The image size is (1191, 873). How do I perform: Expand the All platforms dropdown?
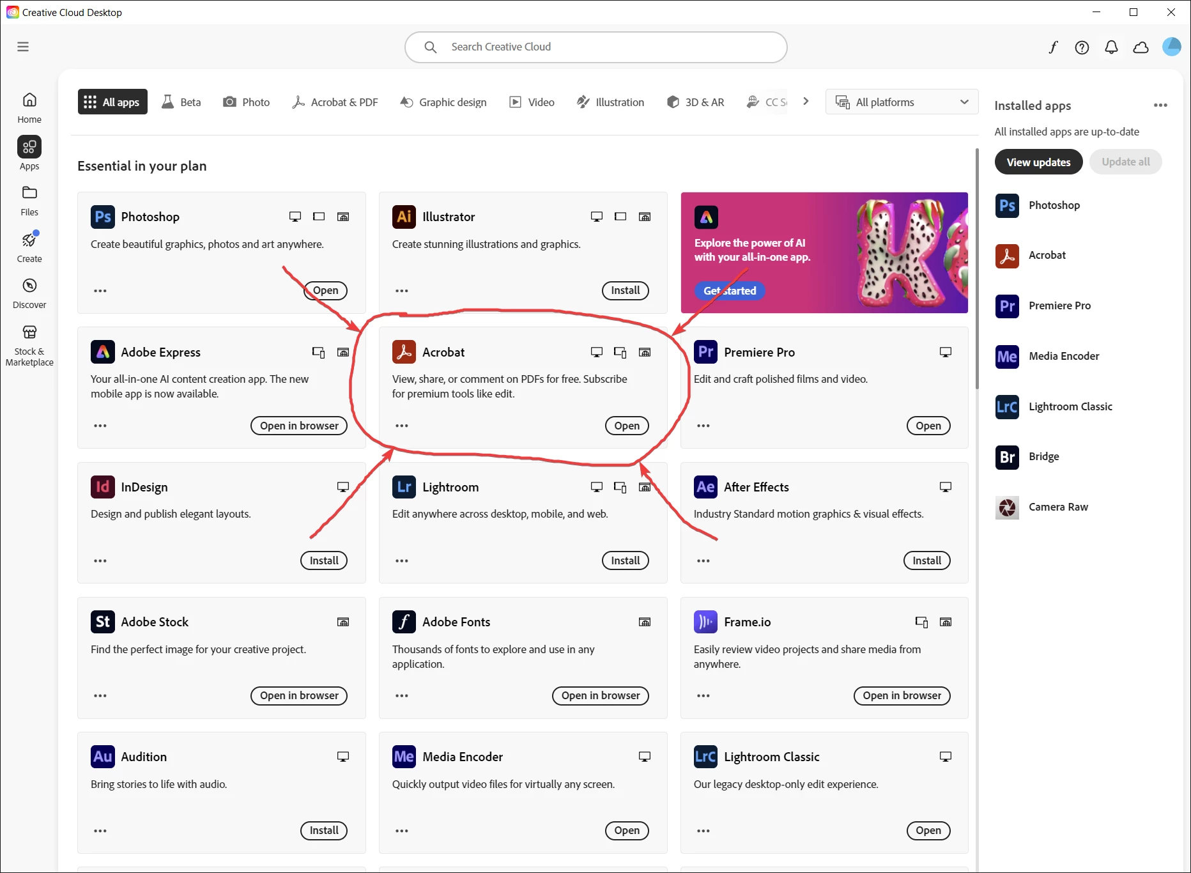[902, 102]
